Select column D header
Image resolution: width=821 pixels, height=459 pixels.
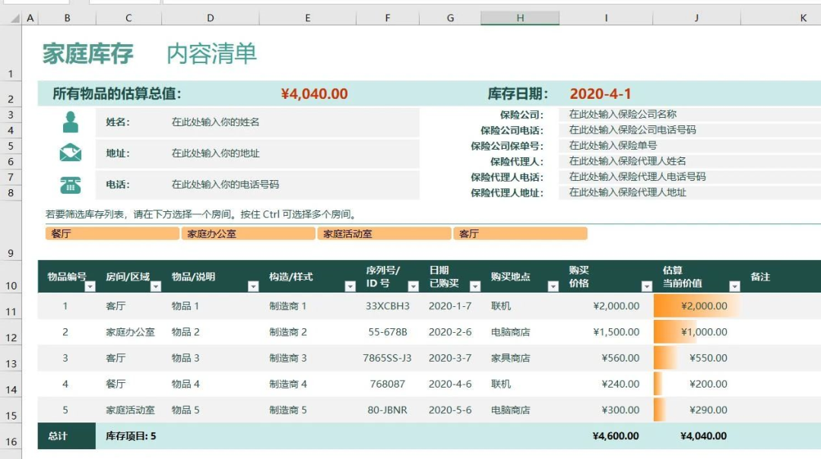click(210, 17)
